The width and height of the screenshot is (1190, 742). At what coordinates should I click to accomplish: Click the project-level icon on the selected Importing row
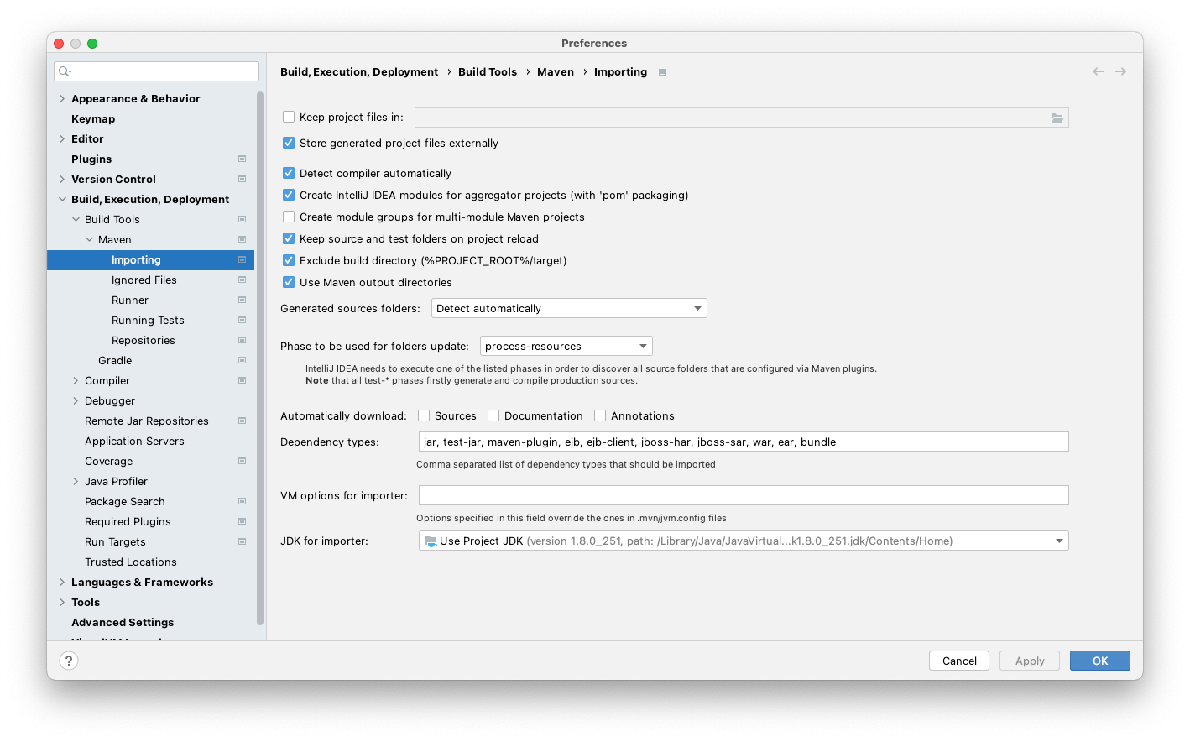tap(242, 259)
